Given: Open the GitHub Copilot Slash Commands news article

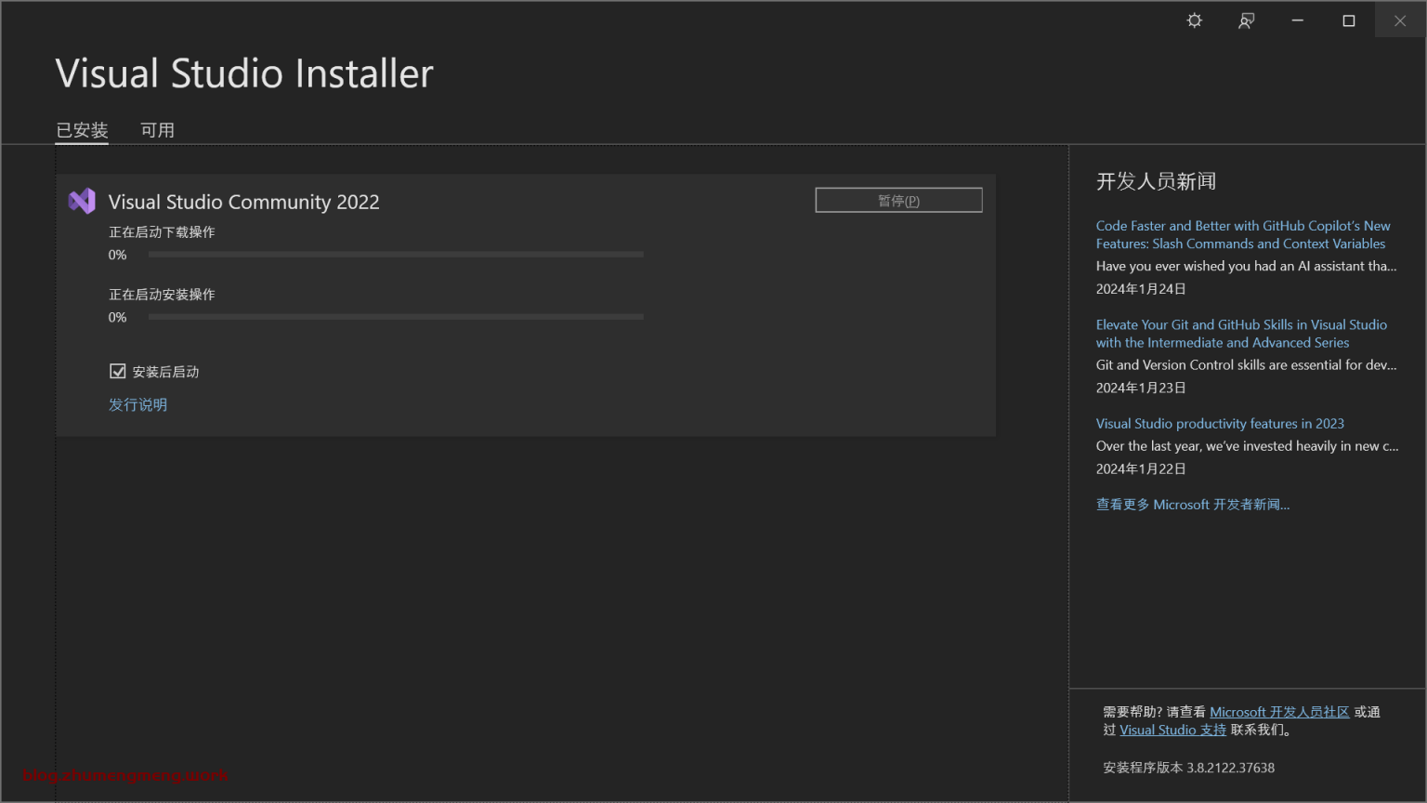Looking at the screenshot, I should [x=1243, y=234].
